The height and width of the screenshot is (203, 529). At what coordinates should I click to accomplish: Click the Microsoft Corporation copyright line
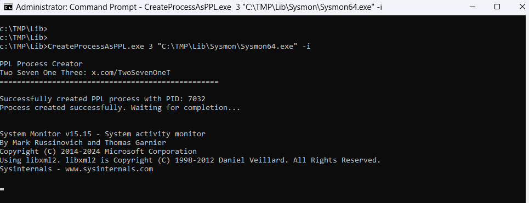[x=98, y=152]
